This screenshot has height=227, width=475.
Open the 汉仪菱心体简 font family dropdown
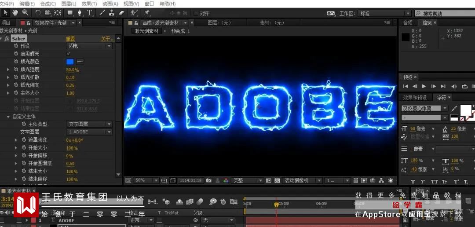click(425, 108)
